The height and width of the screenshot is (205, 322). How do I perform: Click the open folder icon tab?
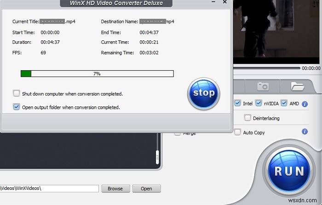point(297,86)
